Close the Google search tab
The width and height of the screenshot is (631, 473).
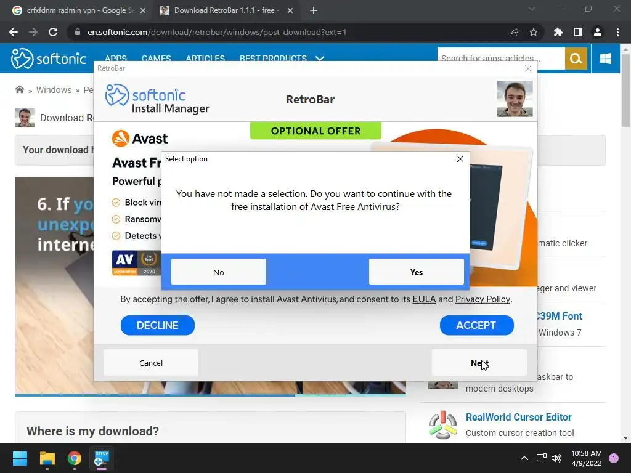143,11
